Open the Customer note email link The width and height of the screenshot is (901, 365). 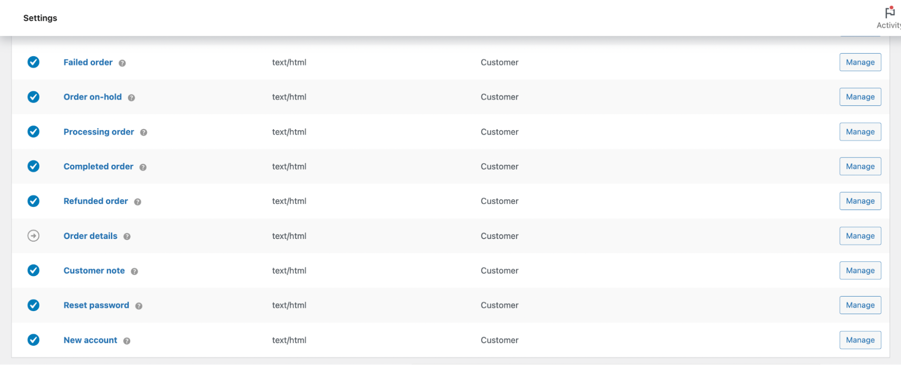click(x=94, y=270)
